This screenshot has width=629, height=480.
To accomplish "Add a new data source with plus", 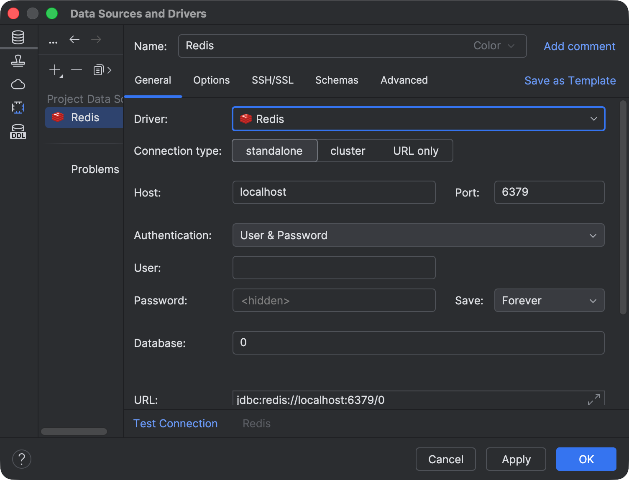I will tap(55, 70).
